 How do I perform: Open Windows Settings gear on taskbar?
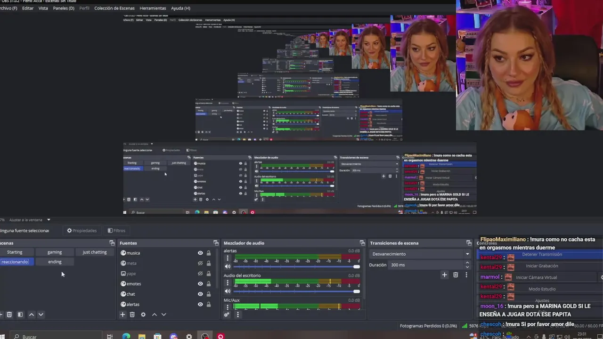189,336
